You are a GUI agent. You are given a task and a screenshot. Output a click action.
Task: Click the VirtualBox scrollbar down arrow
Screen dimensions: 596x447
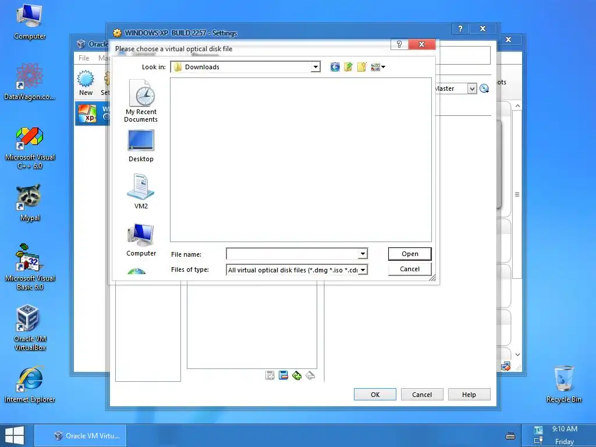click(517, 354)
